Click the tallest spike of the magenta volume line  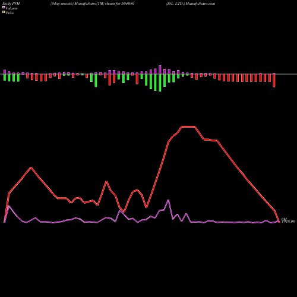pos(168,200)
